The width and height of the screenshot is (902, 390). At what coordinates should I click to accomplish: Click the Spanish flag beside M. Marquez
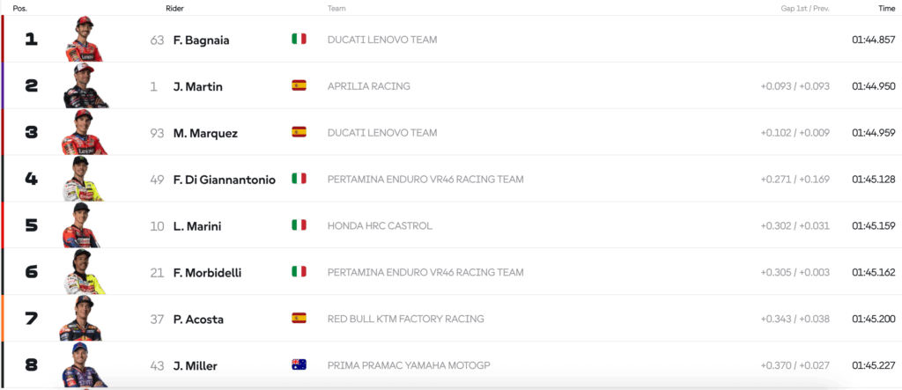tap(299, 133)
